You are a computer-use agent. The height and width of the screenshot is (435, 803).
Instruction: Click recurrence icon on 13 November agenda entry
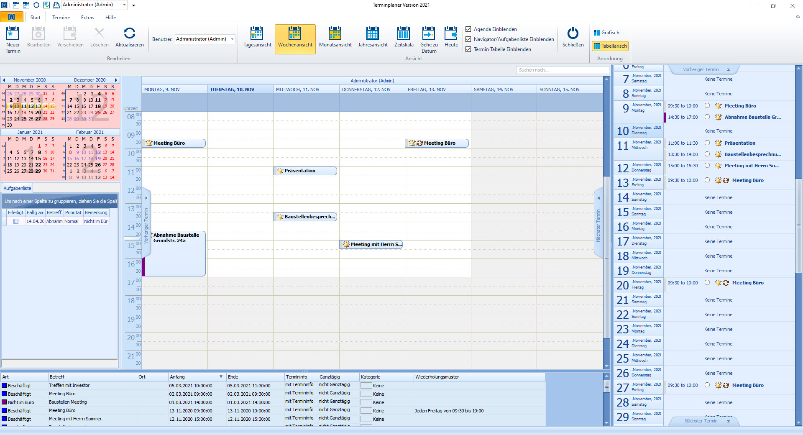pyautogui.click(x=726, y=180)
